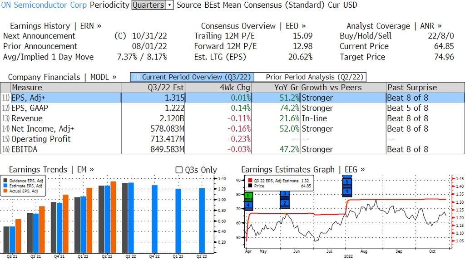Screen dimensions: 465x260
Task: Click the Next Announcement date 10/31/22
Action: point(149,36)
